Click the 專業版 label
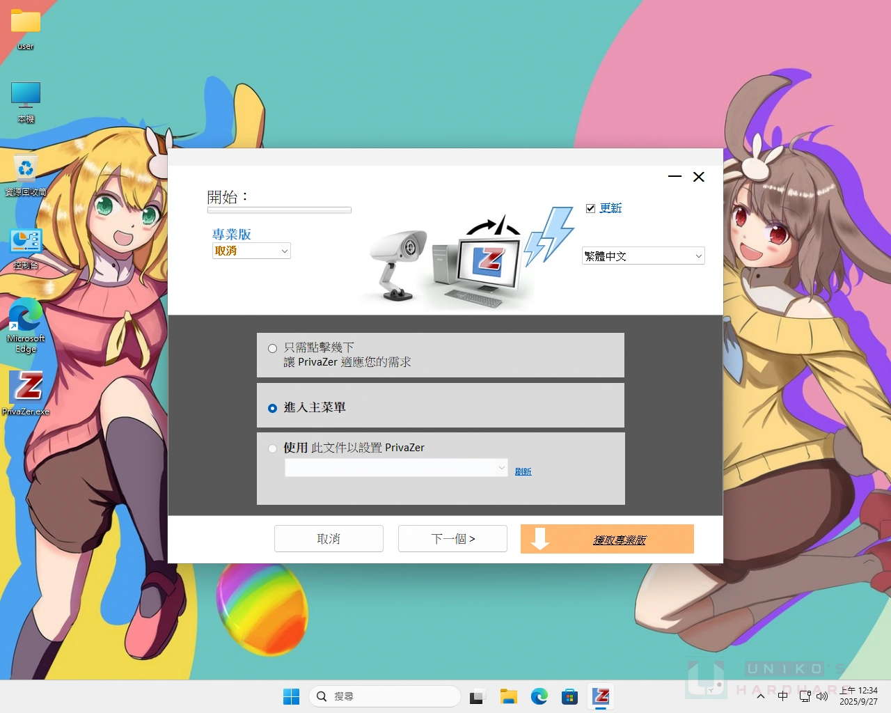Viewport: 891px width, 713px height. click(x=231, y=235)
